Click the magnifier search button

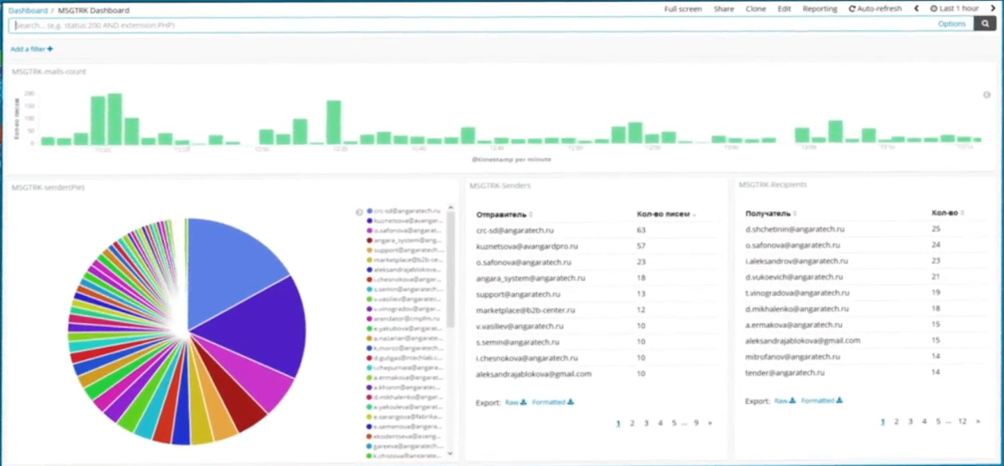point(985,24)
